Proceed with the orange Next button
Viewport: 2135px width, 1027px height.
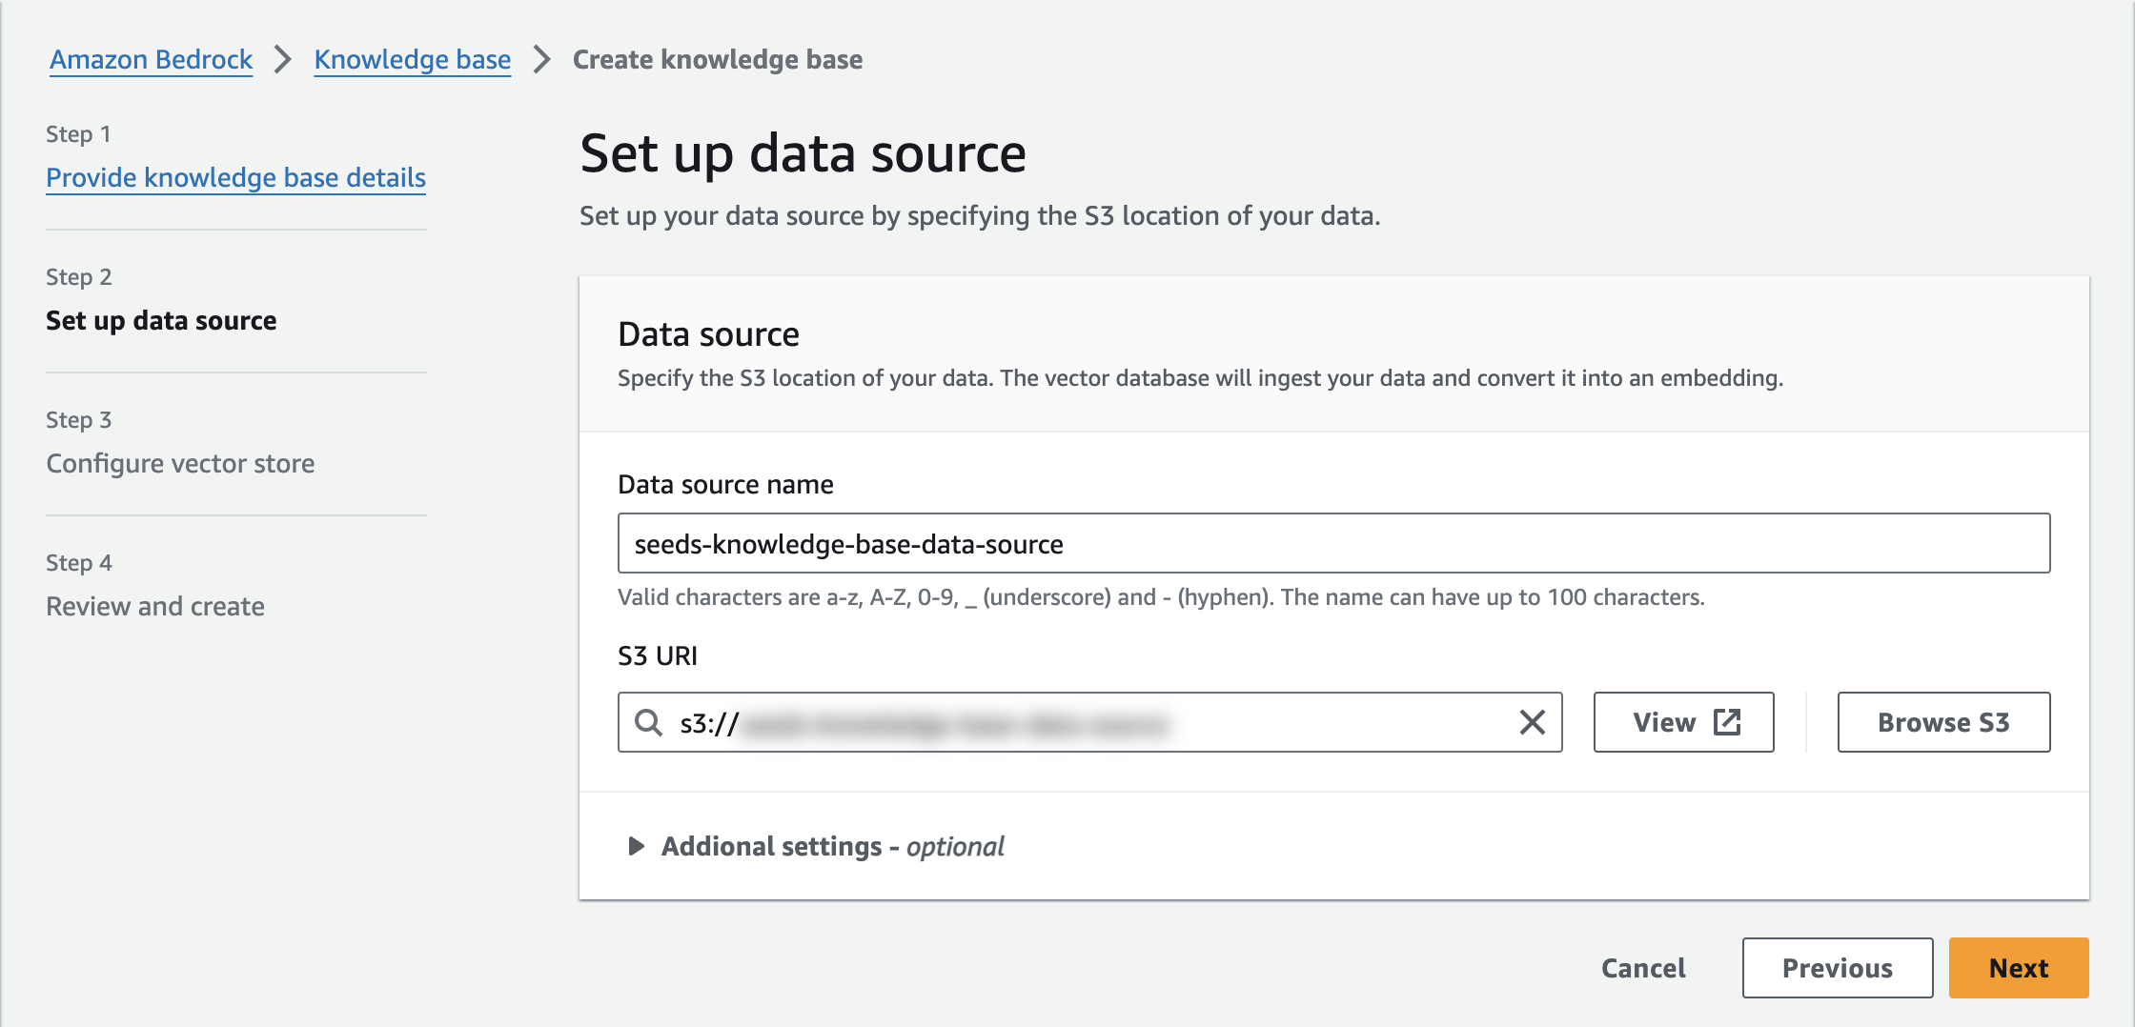tap(2018, 968)
